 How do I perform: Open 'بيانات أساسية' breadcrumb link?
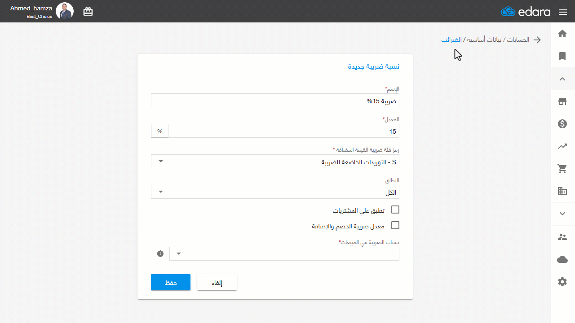484,40
